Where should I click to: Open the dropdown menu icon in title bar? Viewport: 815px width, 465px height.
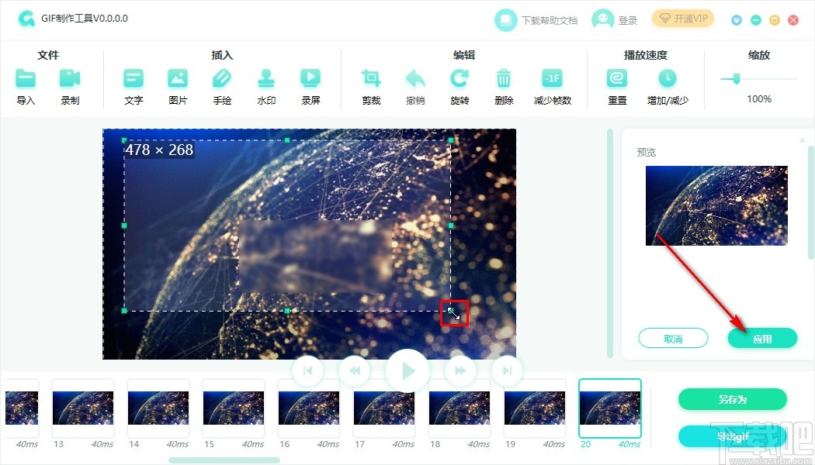click(737, 20)
